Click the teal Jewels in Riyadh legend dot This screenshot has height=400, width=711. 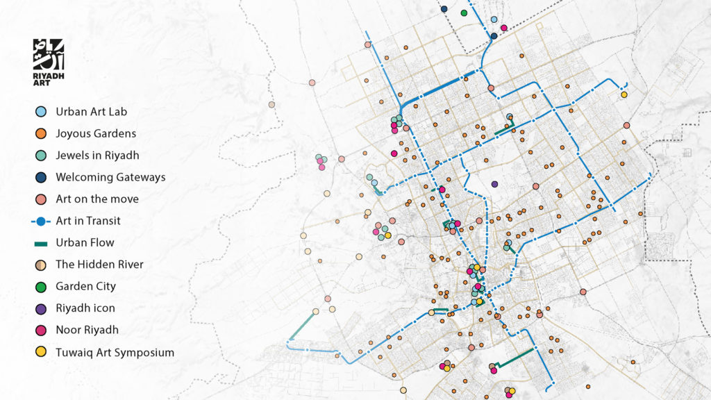coord(41,155)
